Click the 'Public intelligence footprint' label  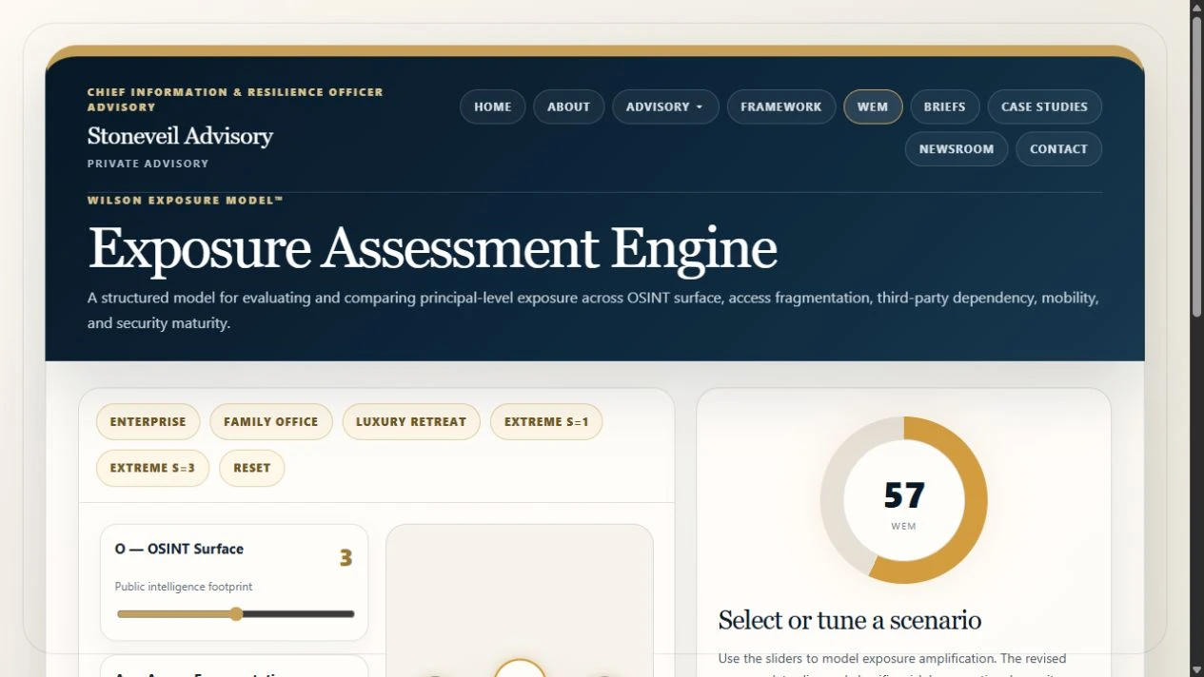tap(184, 587)
